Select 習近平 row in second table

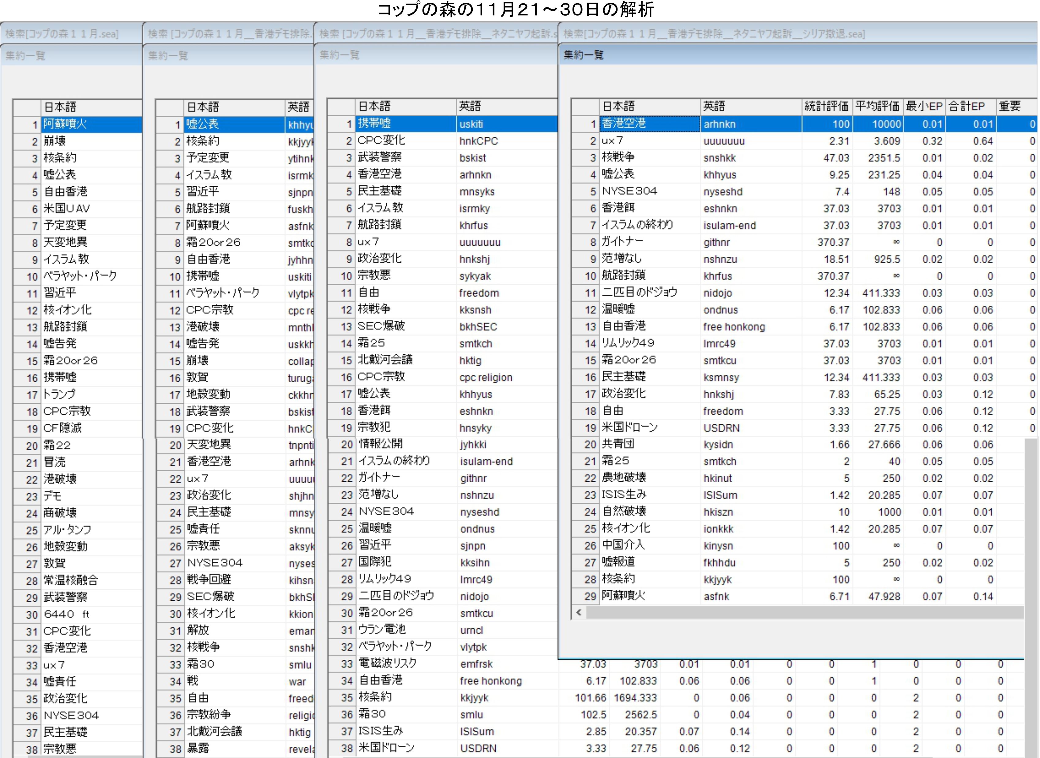click(x=203, y=192)
